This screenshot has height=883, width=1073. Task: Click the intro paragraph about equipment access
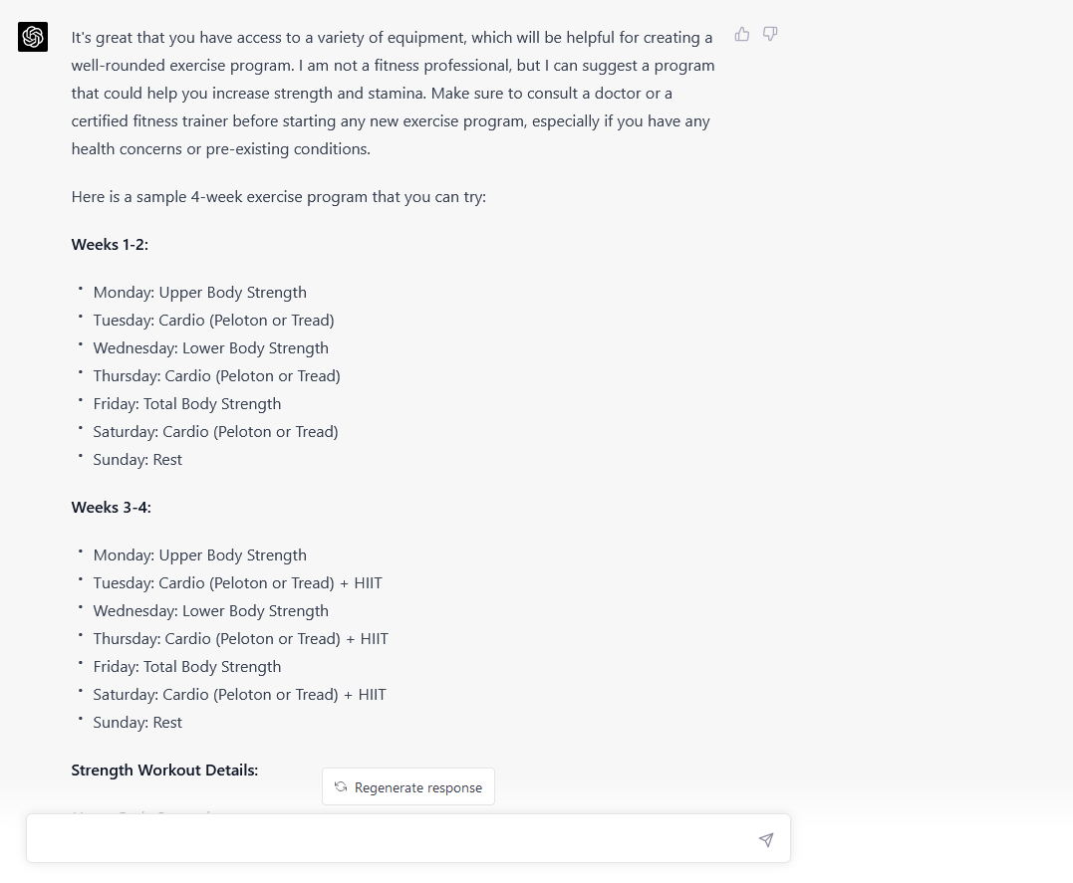tap(393, 94)
